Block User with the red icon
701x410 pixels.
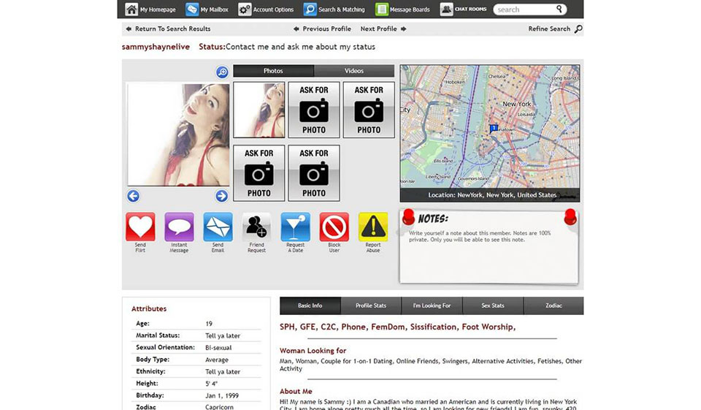point(334,227)
